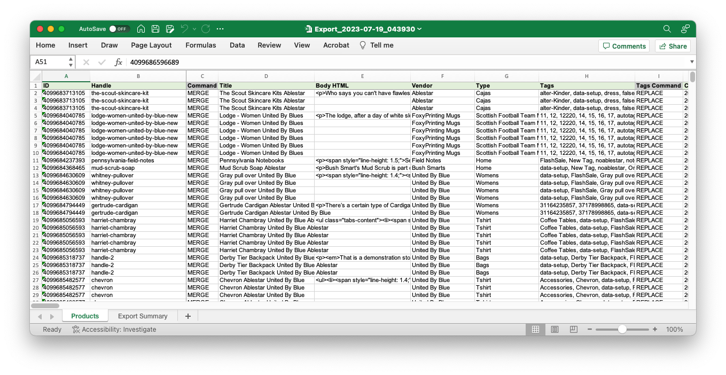Click the pennsylvania-field-notes handle cell

tap(138, 160)
